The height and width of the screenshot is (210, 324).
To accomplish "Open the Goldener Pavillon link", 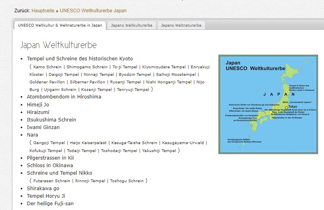I will point(47,82).
